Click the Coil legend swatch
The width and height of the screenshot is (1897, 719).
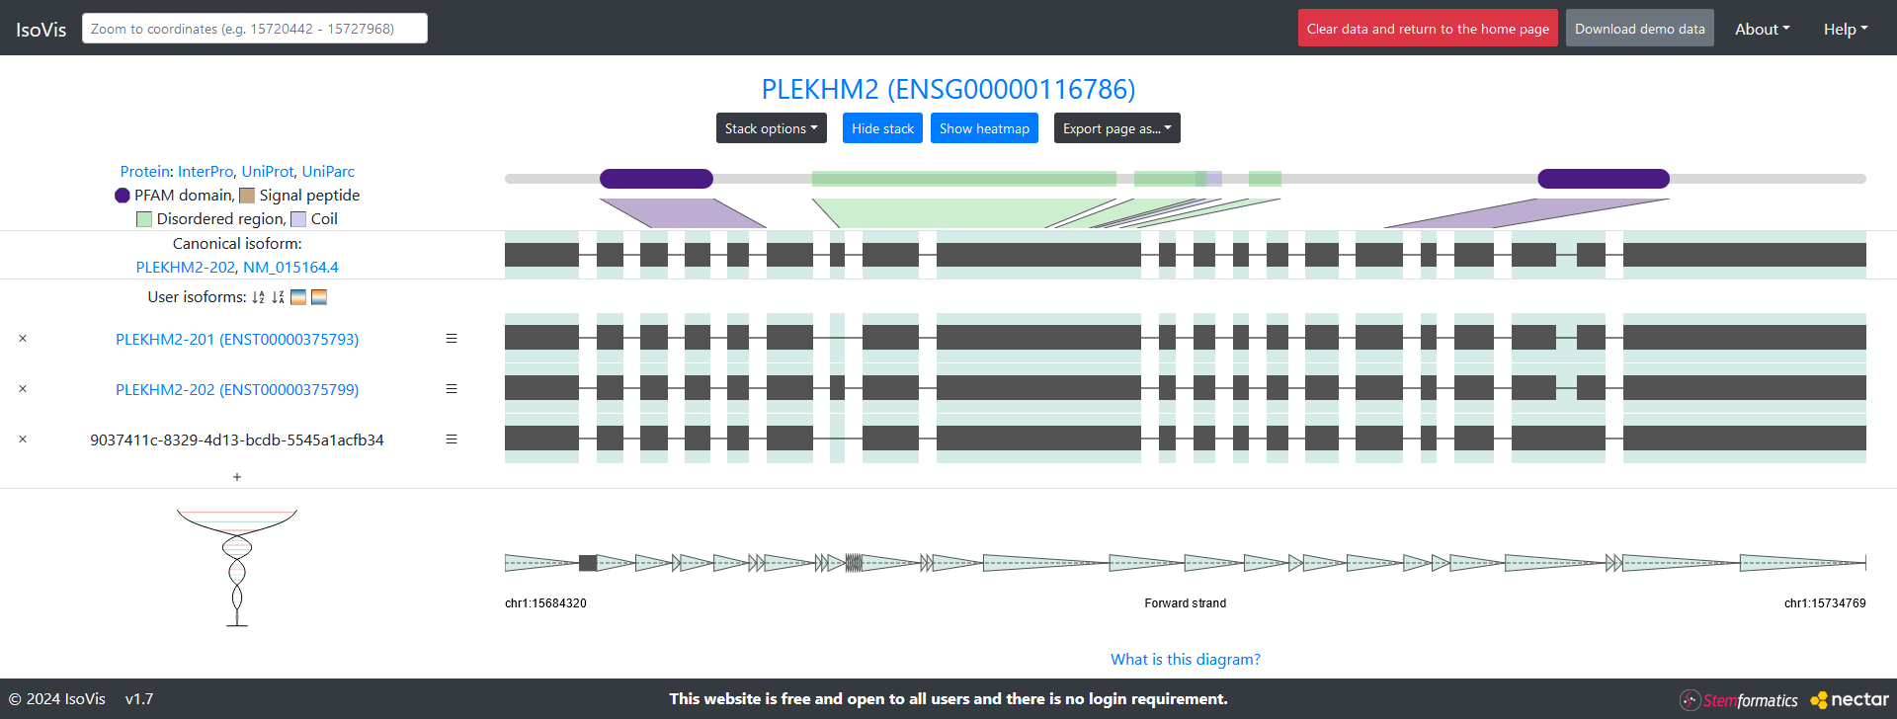[x=298, y=219]
